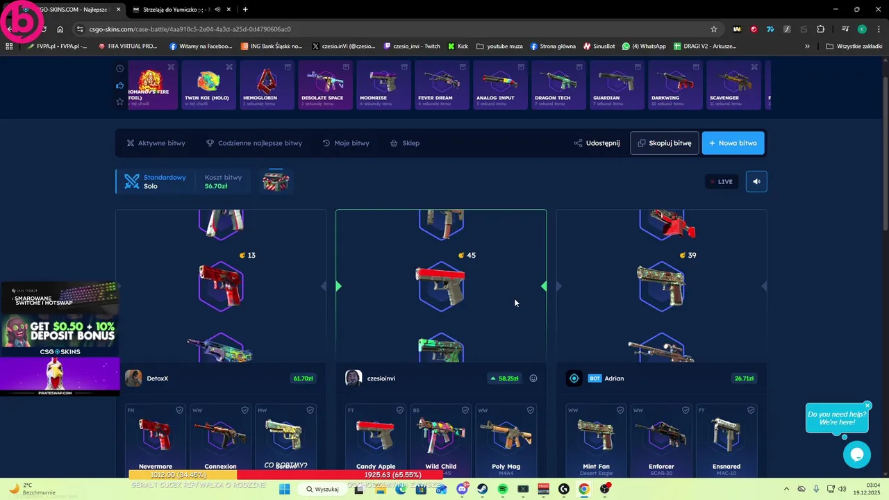Viewport: 889px width, 500px height.
Task: Click the Do you need help message
Action: pos(837,418)
